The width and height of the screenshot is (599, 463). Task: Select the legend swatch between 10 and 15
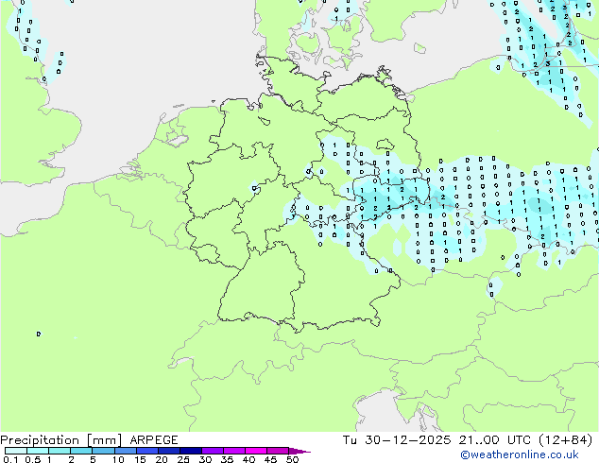(125, 451)
